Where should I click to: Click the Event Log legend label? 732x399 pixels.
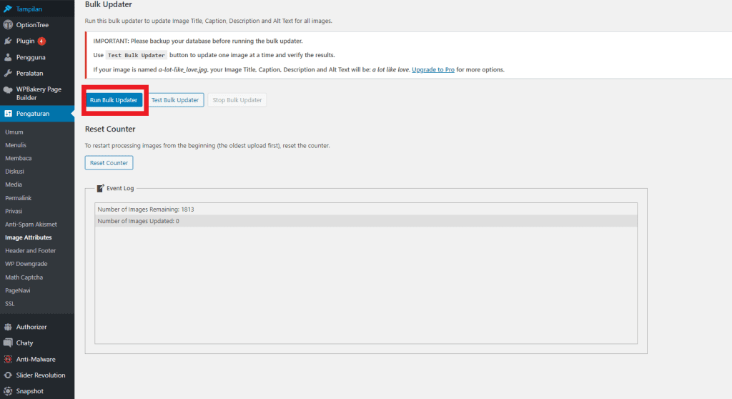(x=120, y=188)
